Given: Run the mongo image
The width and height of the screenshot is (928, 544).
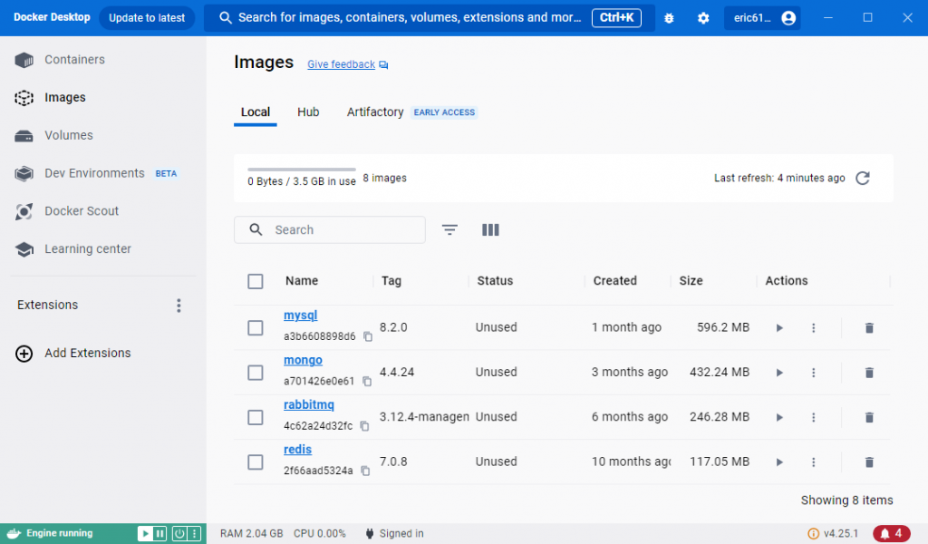Looking at the screenshot, I should [779, 373].
